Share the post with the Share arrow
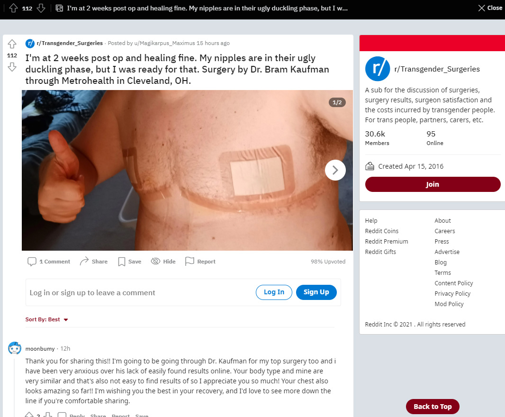 84,262
